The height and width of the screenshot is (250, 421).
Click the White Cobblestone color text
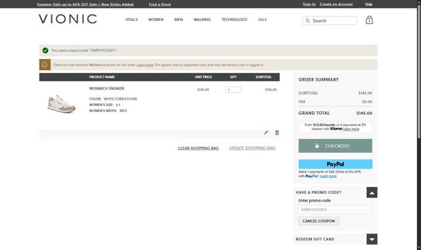tap(120, 99)
